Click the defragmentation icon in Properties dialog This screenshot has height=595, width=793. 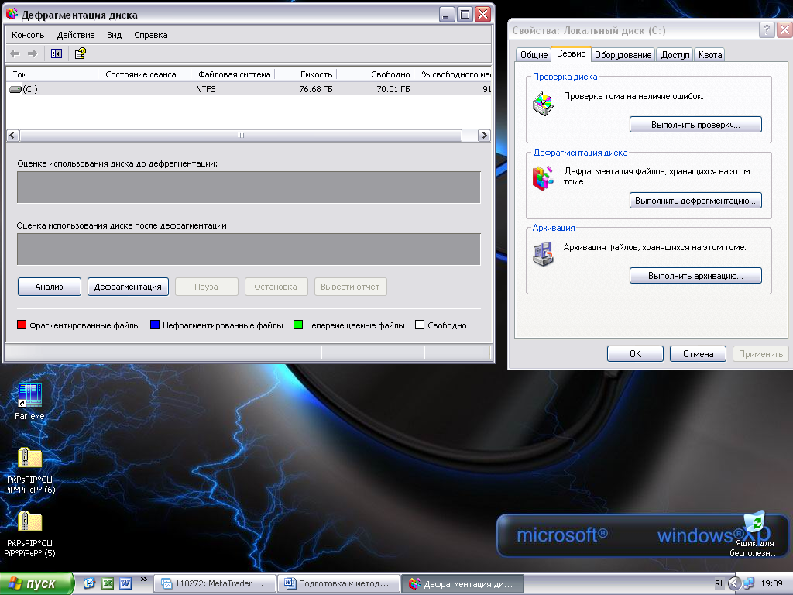tap(543, 179)
